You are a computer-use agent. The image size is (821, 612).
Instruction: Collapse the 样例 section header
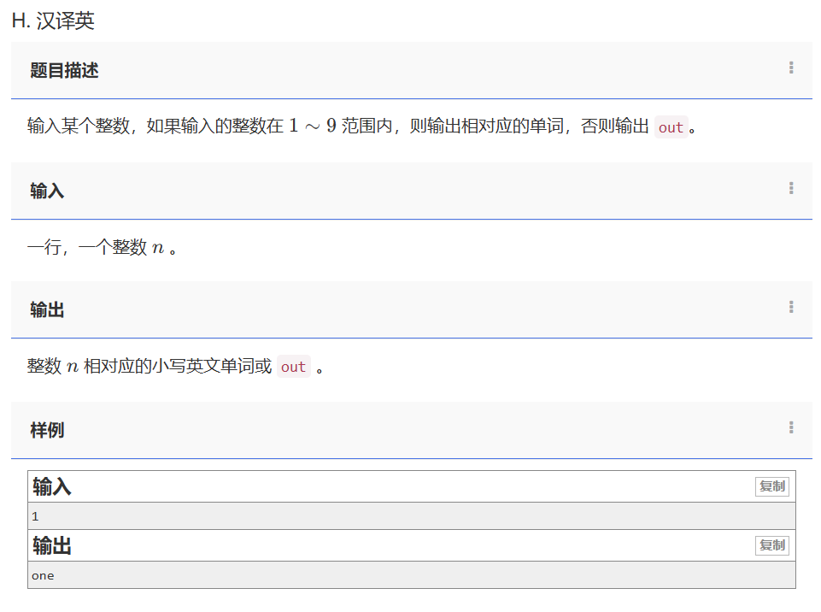tap(47, 430)
